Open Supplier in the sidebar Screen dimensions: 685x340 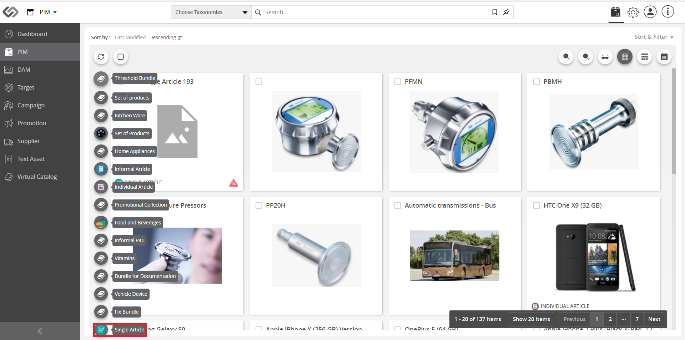pos(40,141)
